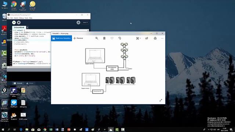Click the horizontal scrollbar in Processing editor
The image size is (235, 132).
(29, 67)
